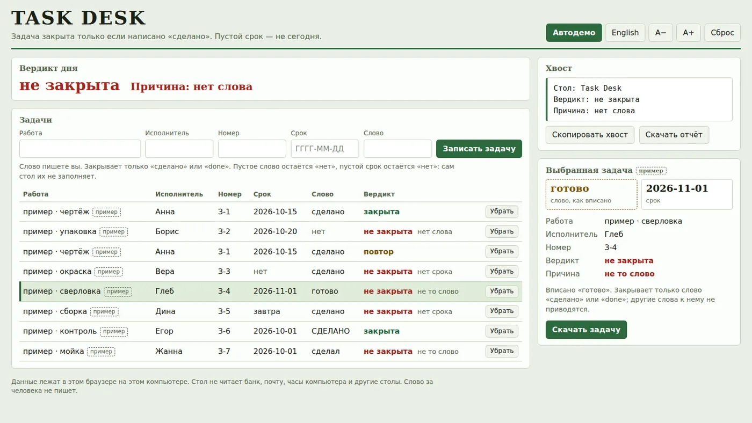Click the повтор verdict label
This screenshot has width=752, height=423.
(x=379, y=252)
